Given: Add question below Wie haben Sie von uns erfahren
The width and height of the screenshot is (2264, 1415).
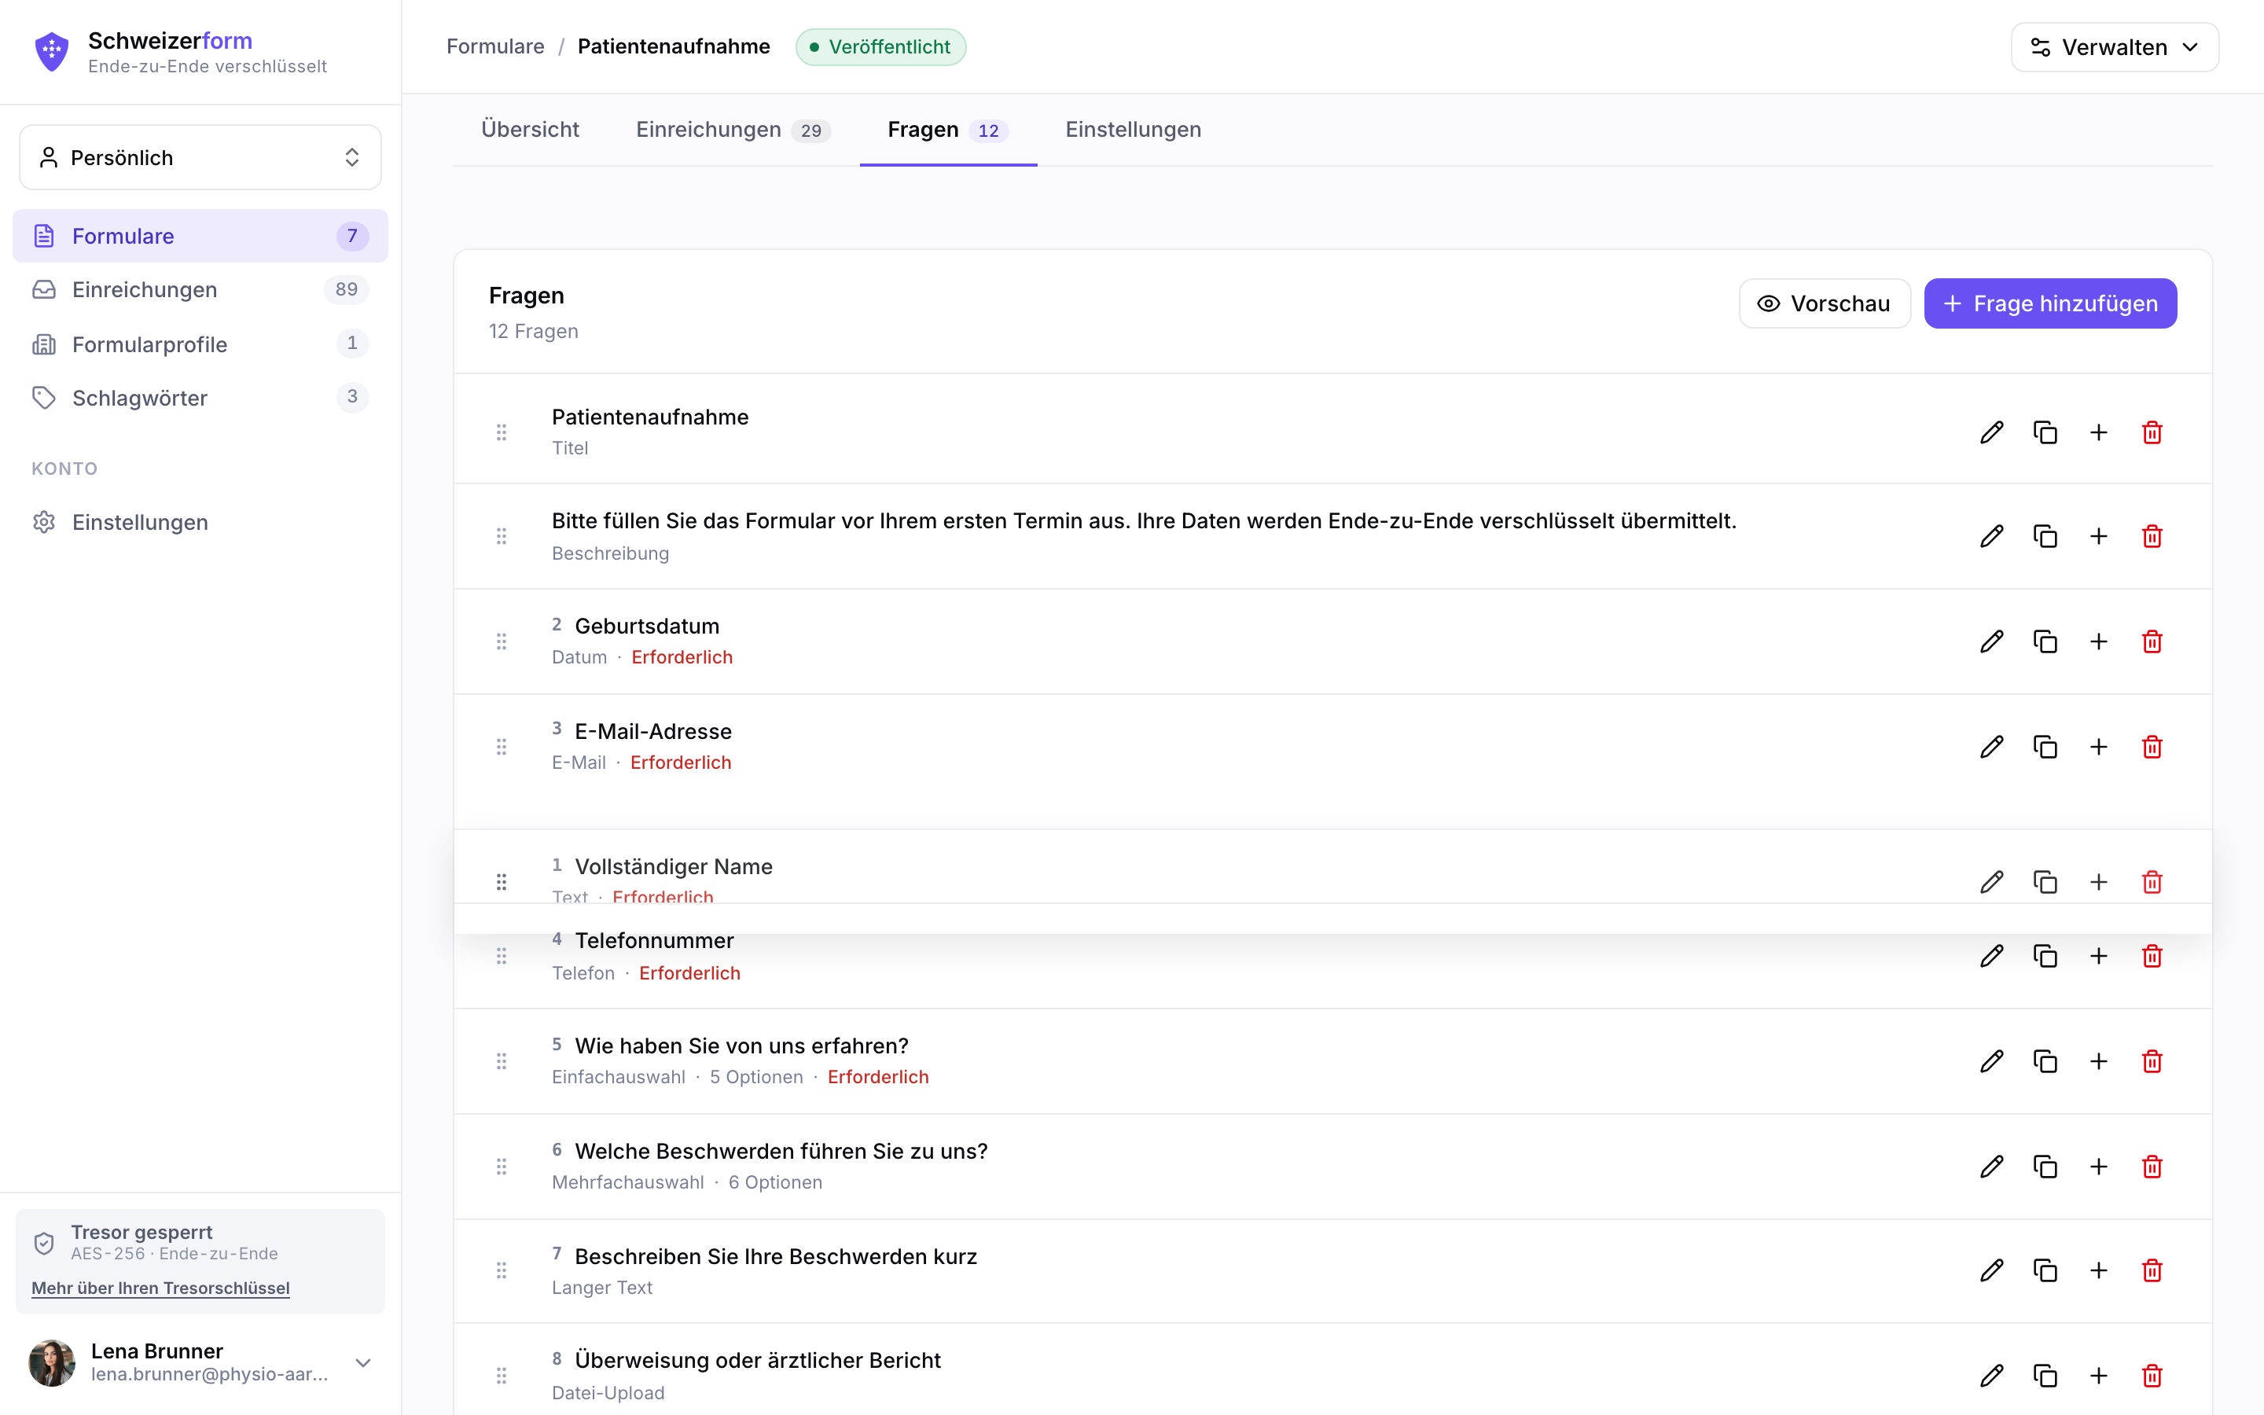Looking at the screenshot, I should (2098, 1061).
